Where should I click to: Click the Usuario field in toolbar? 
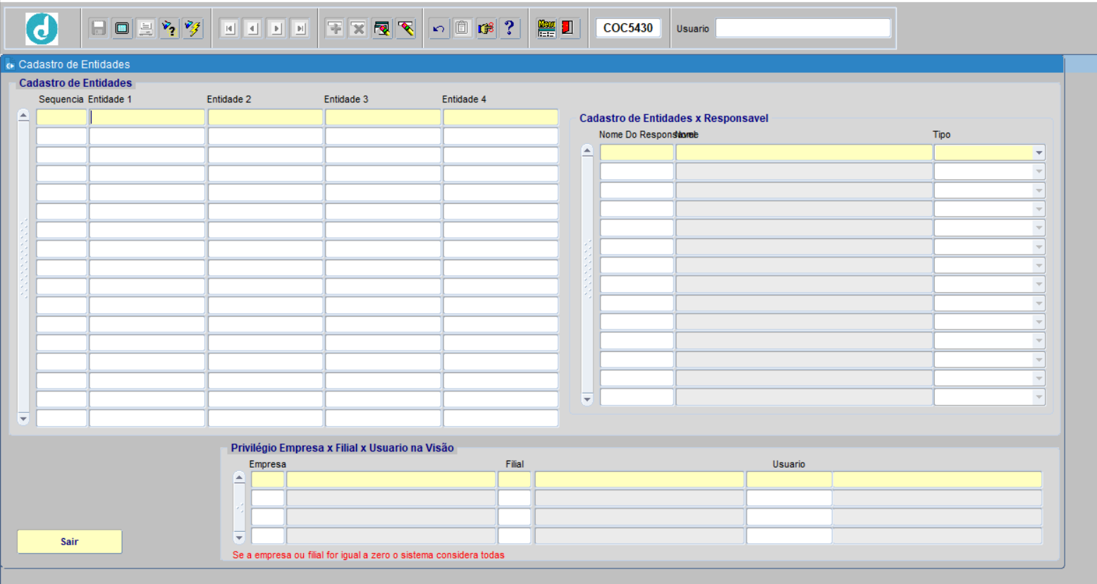coord(802,28)
